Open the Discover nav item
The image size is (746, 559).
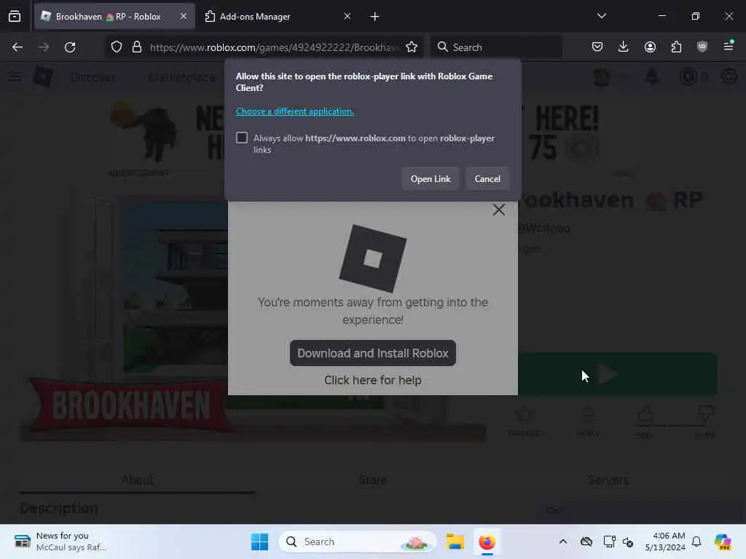coord(93,77)
